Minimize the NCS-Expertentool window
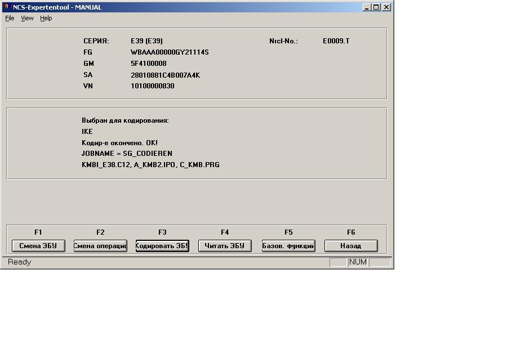The width and height of the screenshot is (516, 341). (x=367, y=7)
